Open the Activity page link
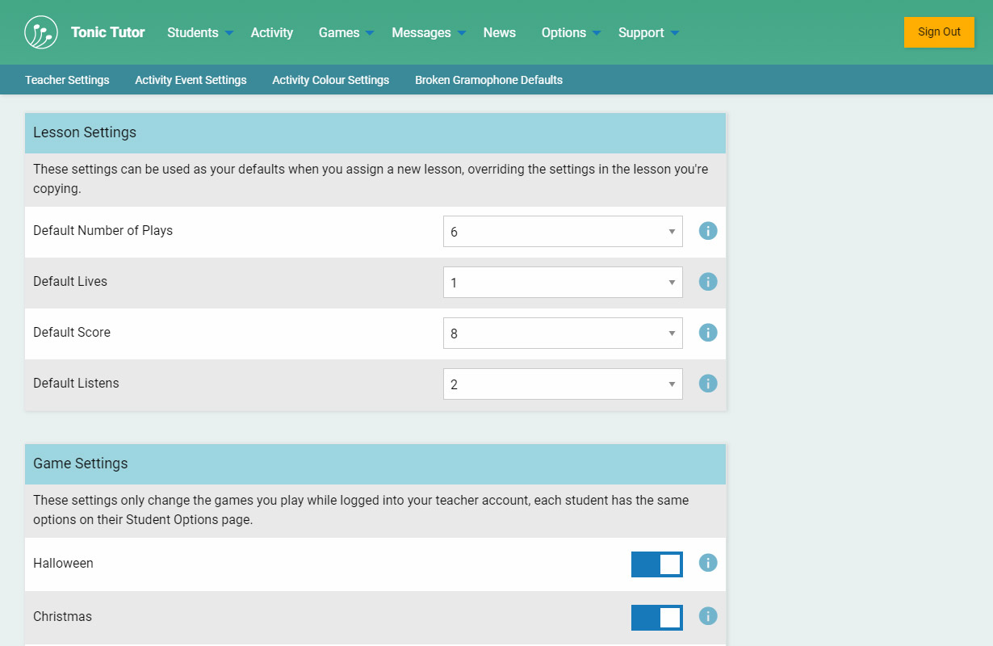The image size is (993, 646). pos(271,32)
